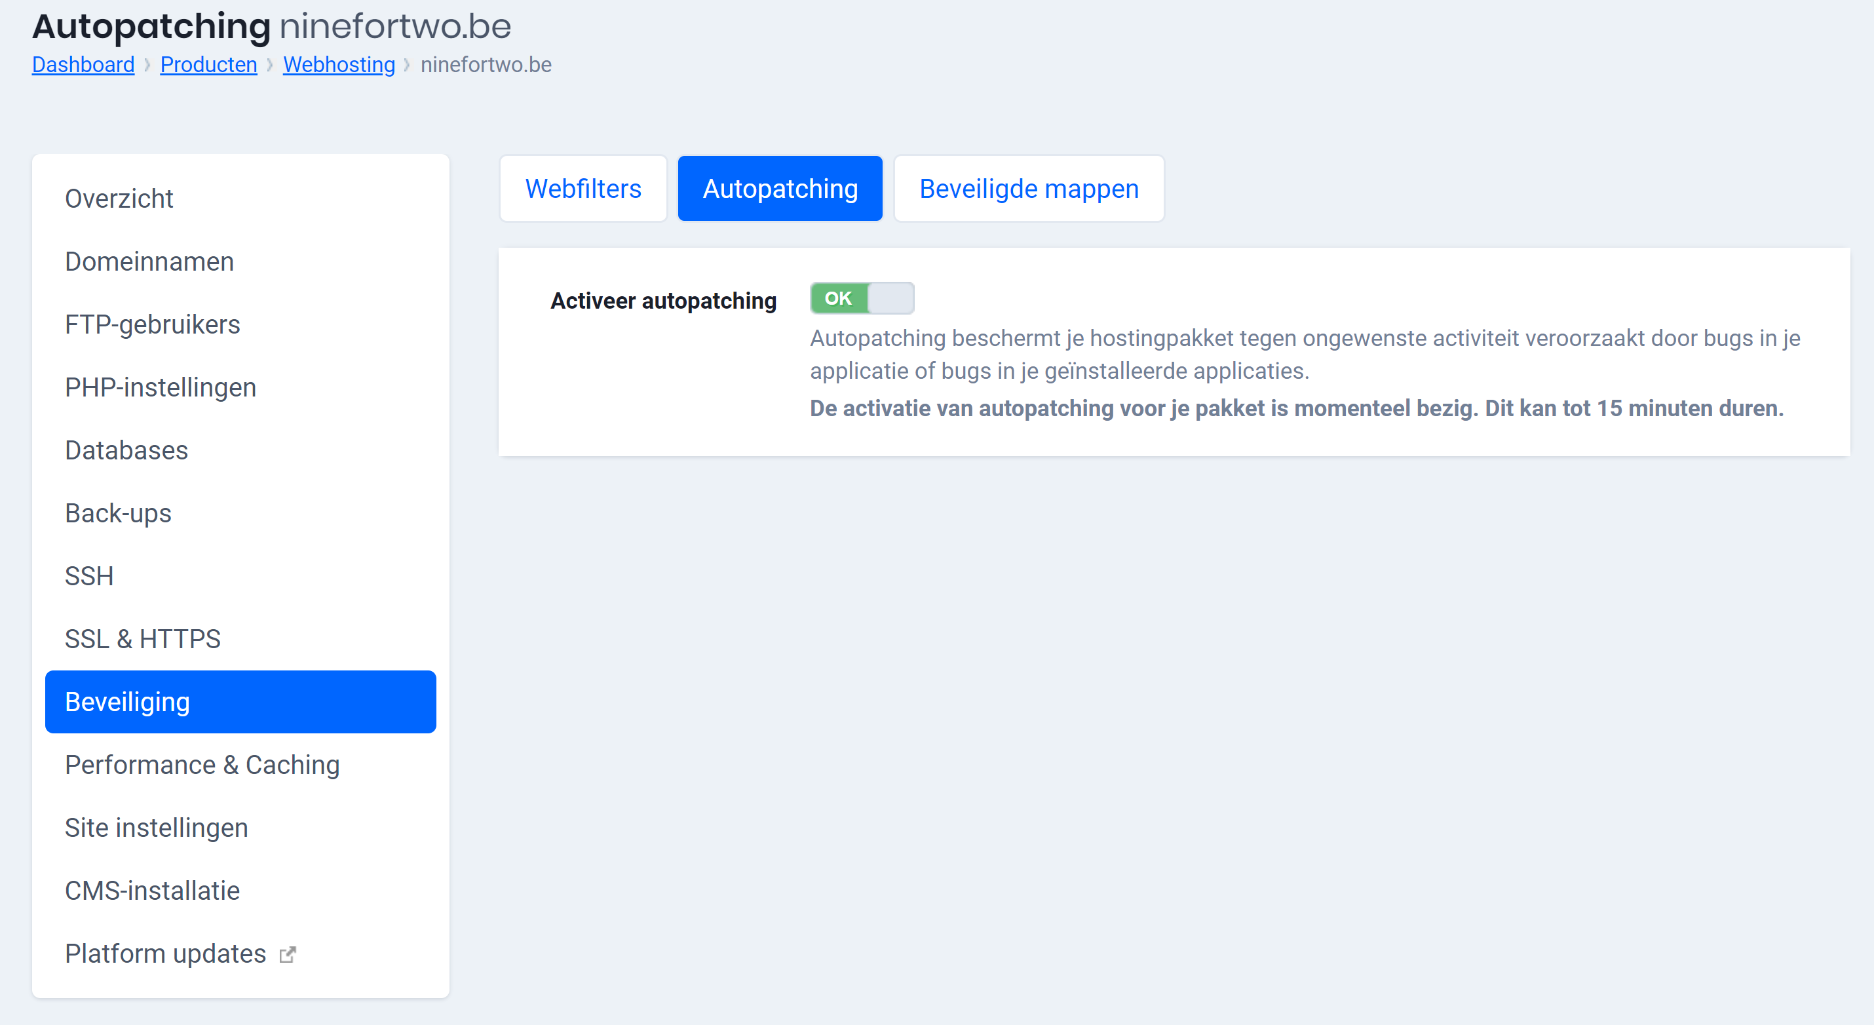Open SSL & HTTPS settings
This screenshot has height=1025, width=1874.
[x=143, y=639]
